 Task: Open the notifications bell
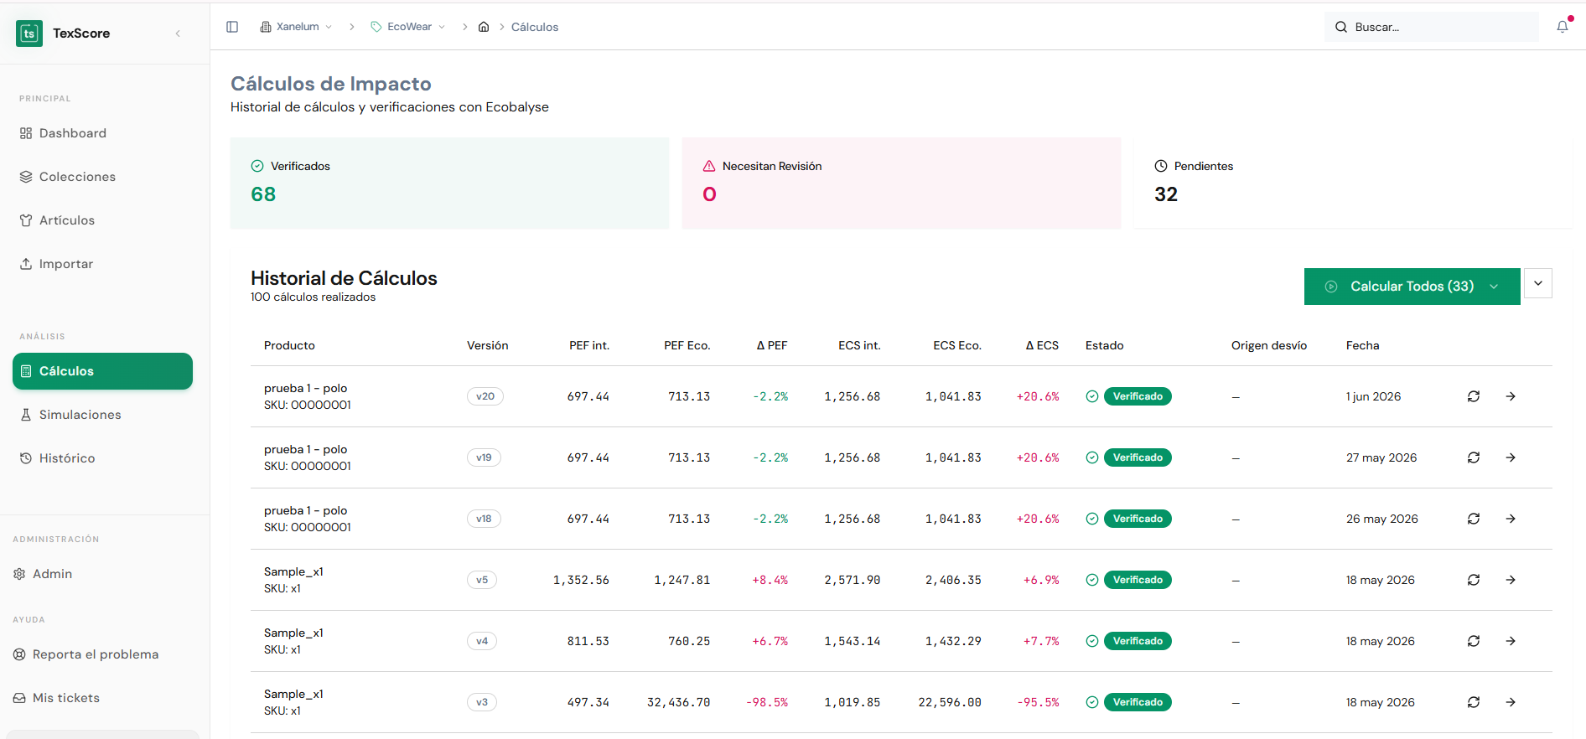click(x=1563, y=27)
